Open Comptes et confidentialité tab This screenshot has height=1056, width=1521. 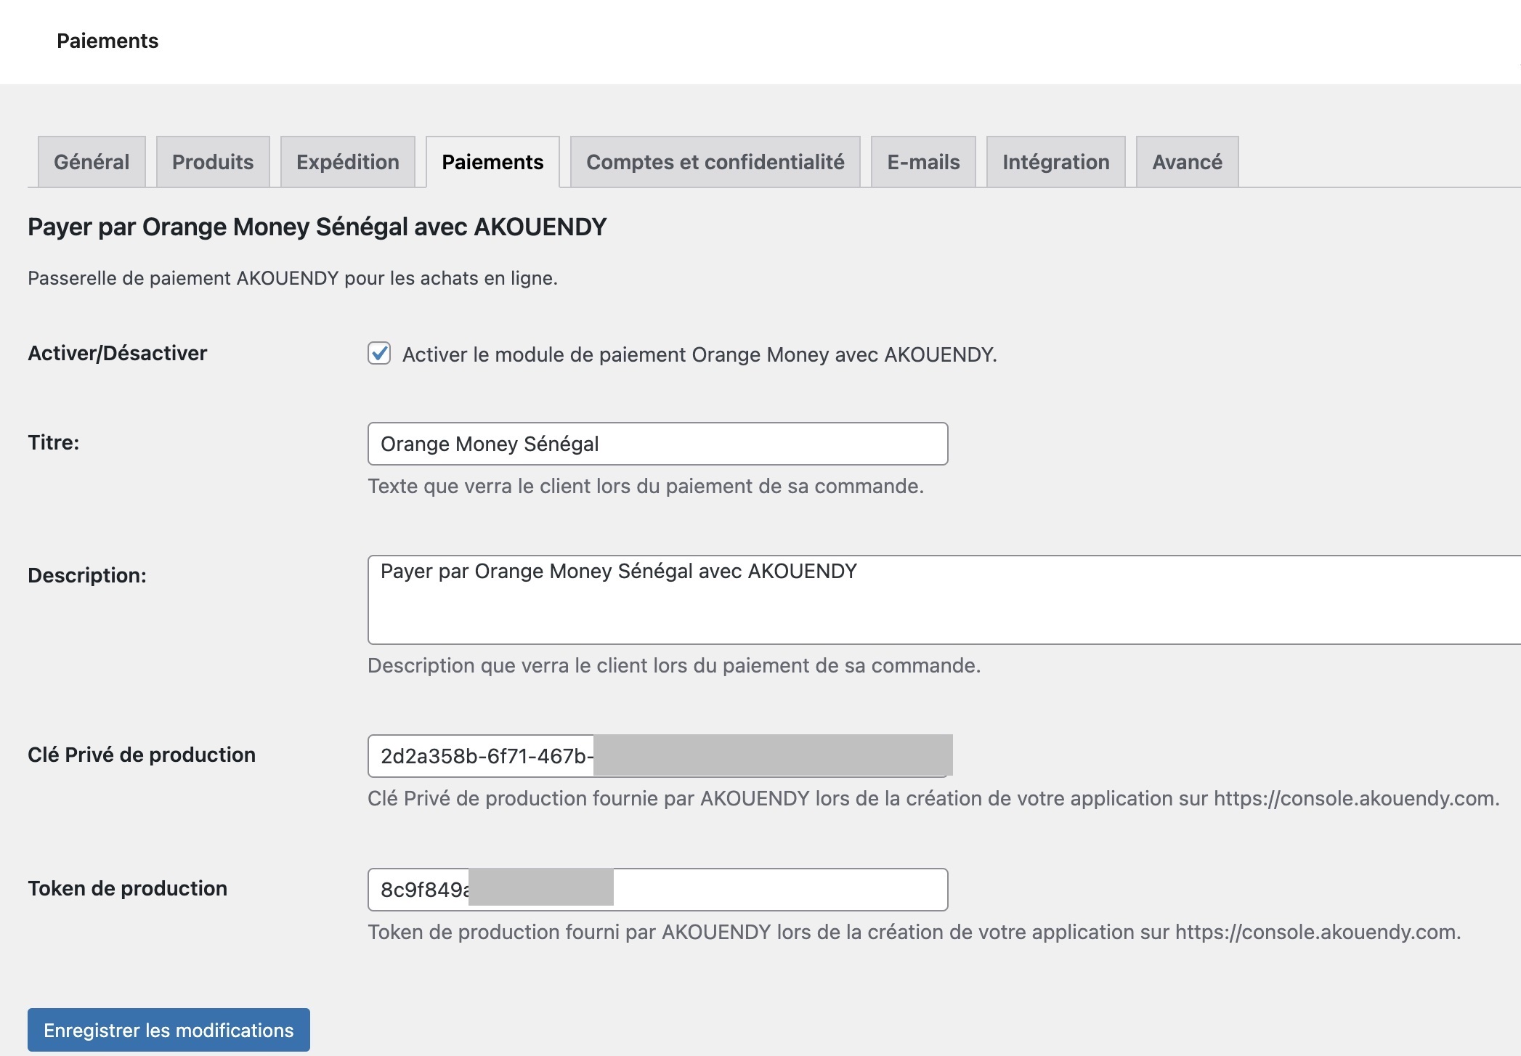(715, 162)
